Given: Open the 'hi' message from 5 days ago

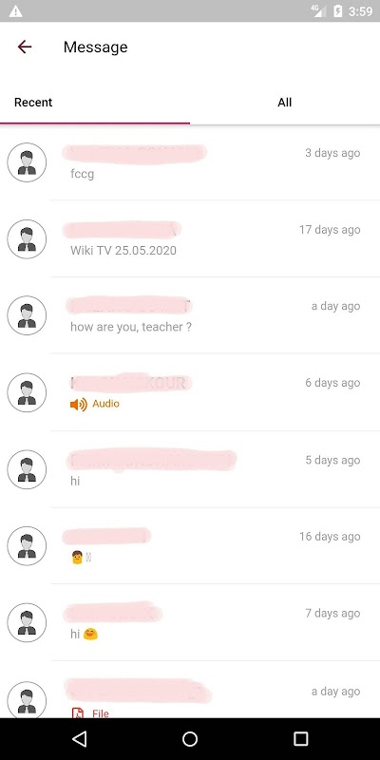Looking at the screenshot, I should 190,469.
